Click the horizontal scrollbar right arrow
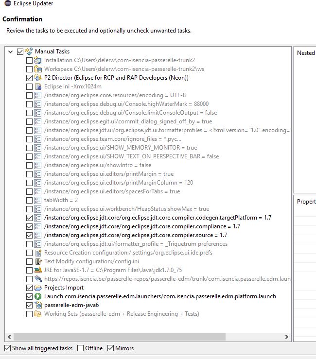This screenshot has height=359, width=316. pos(287,337)
